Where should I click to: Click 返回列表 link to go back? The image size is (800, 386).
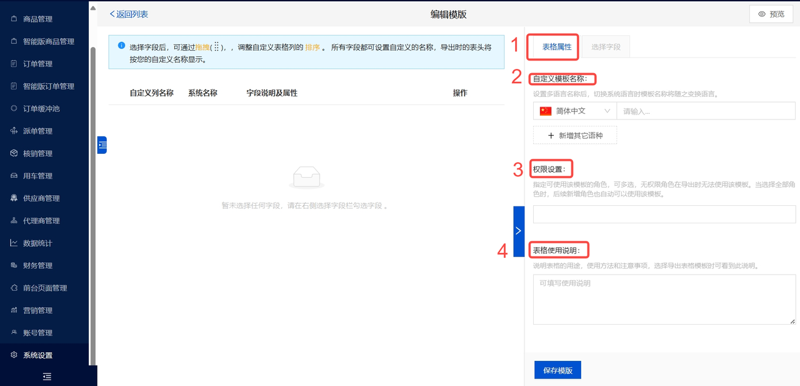129,14
